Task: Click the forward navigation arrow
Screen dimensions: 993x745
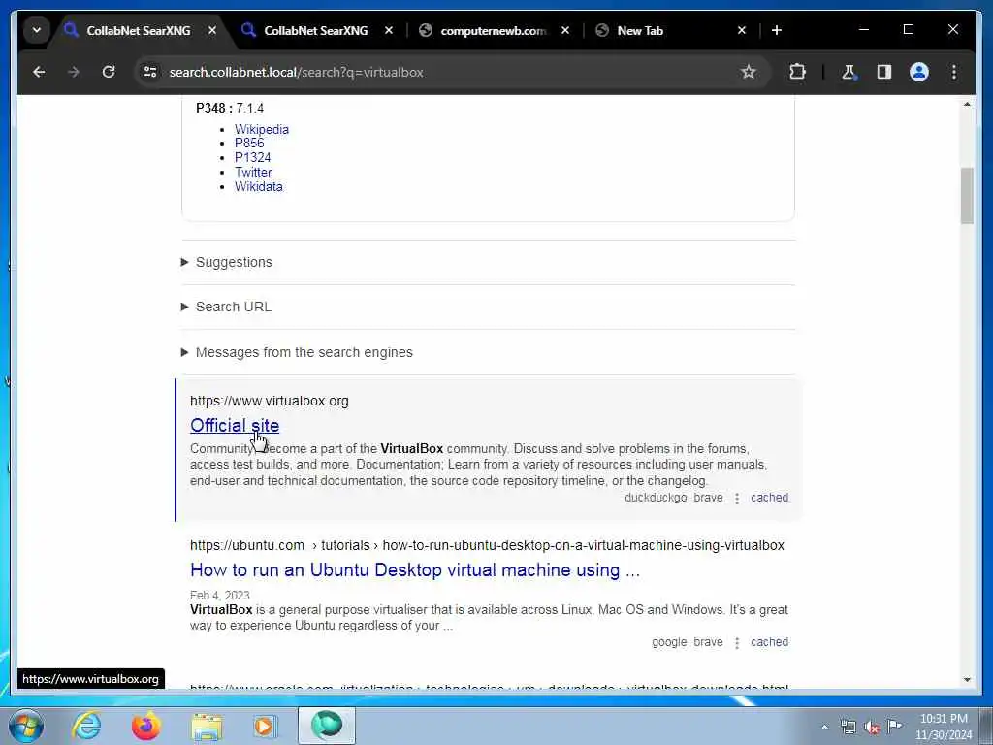Action: tap(74, 72)
